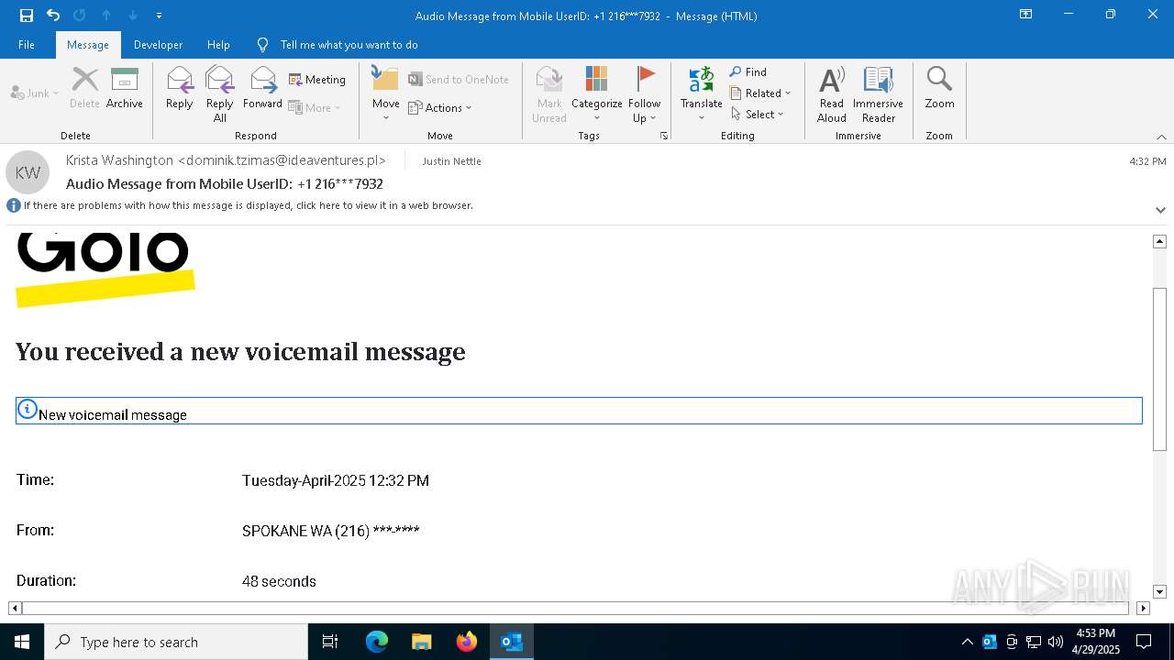This screenshot has height=660, width=1174.
Task: Click the horizontal scrollbar right arrow
Action: (1143, 608)
